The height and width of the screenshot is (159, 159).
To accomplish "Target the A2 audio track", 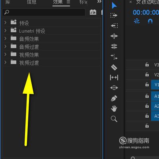I will pyautogui.click(x=155, y=106).
